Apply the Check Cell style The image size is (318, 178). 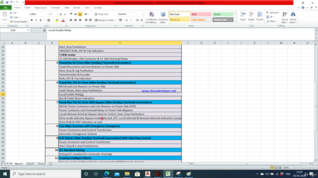pyautogui.click(x=223, y=20)
